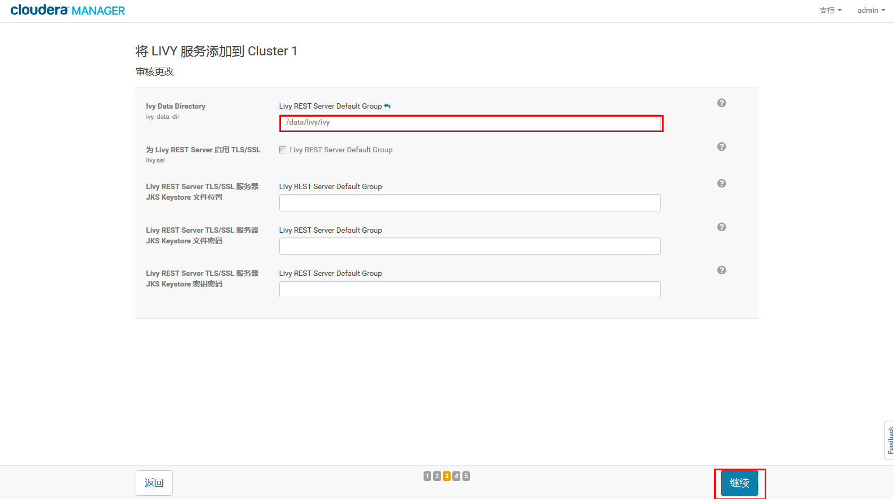
Task: Click the livy.ssl property name
Action: (x=155, y=160)
